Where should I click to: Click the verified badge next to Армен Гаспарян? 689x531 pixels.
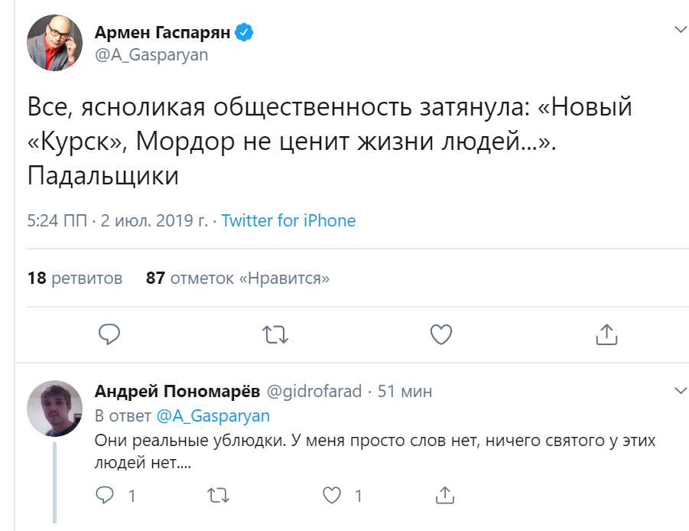pyautogui.click(x=245, y=32)
